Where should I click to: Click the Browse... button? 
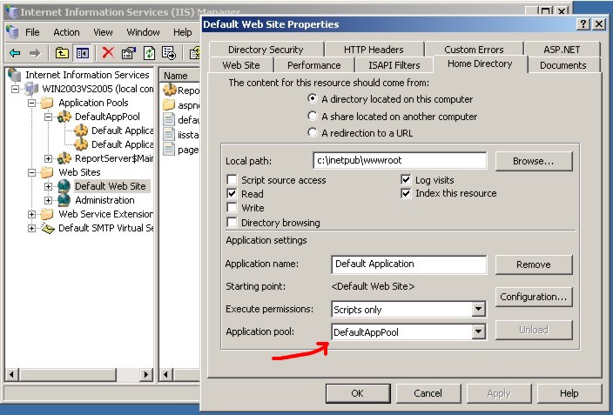(x=534, y=161)
